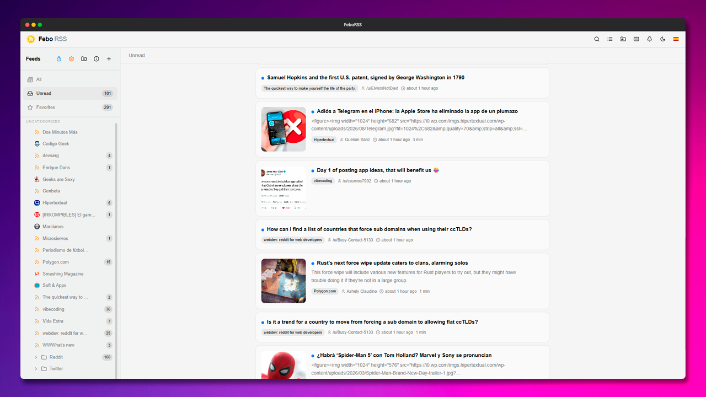This screenshot has width=706, height=397.
Task: Add a new feed with plus icon
Action: 109,59
